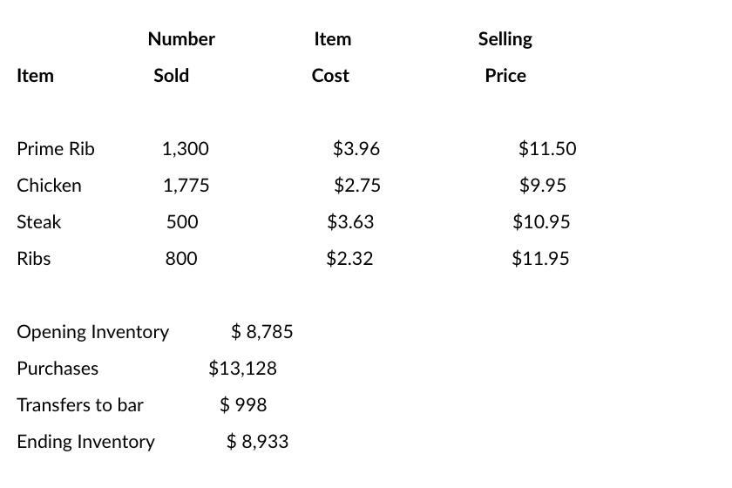This screenshot has width=732, height=488.
Task: Click the $11.50 selling price
Action: click(547, 149)
